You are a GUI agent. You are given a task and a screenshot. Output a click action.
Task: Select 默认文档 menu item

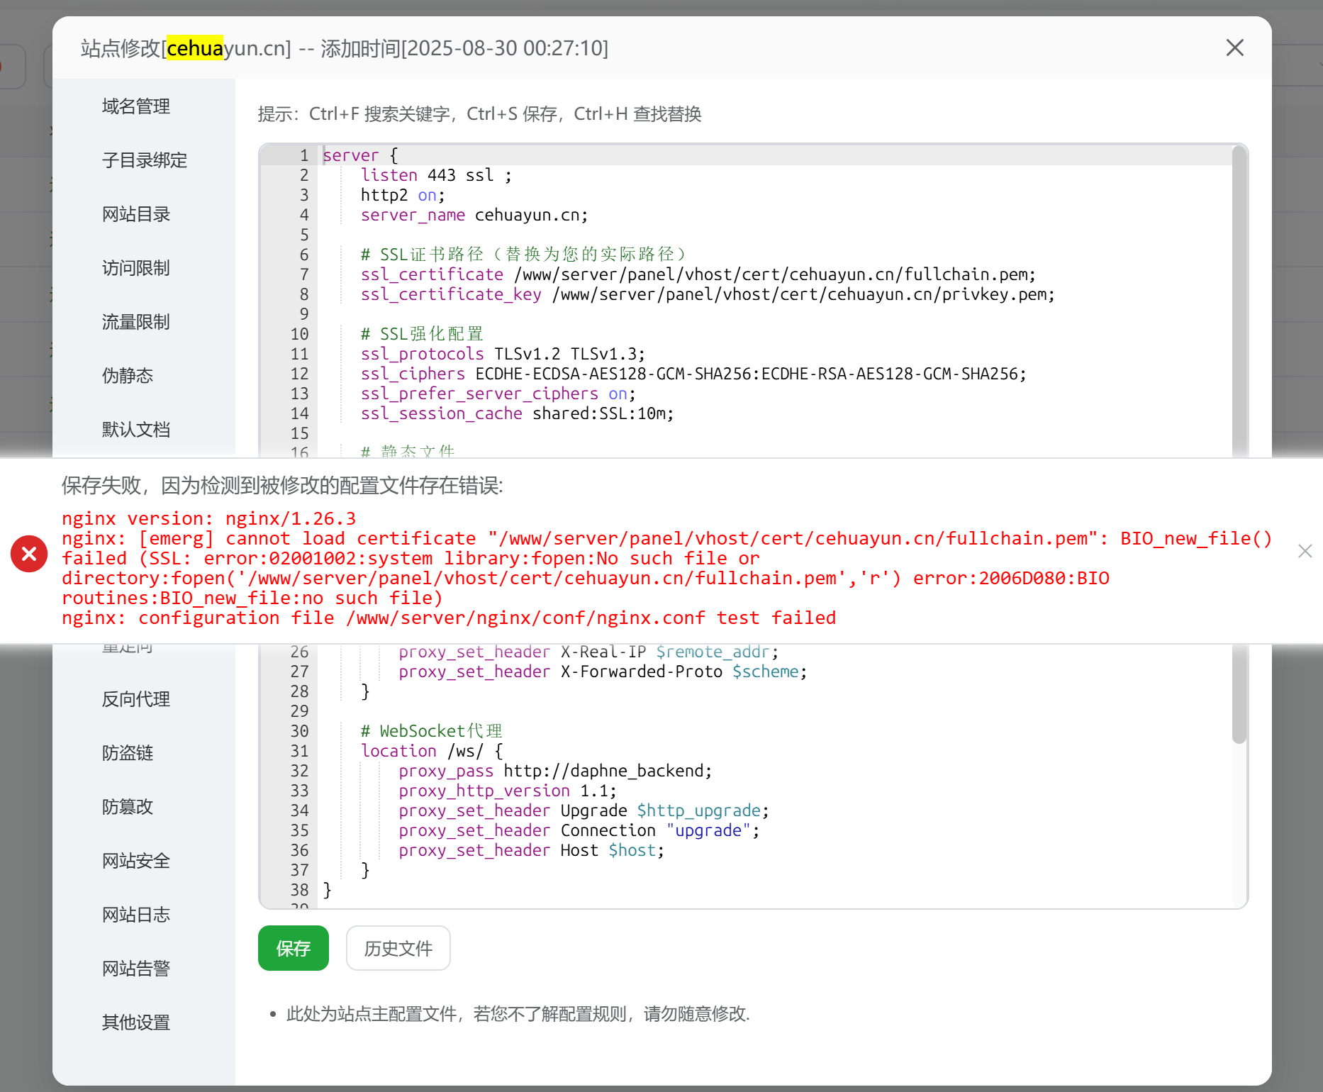click(x=135, y=430)
